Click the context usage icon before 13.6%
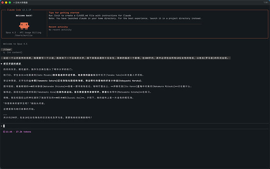 (4, 132)
